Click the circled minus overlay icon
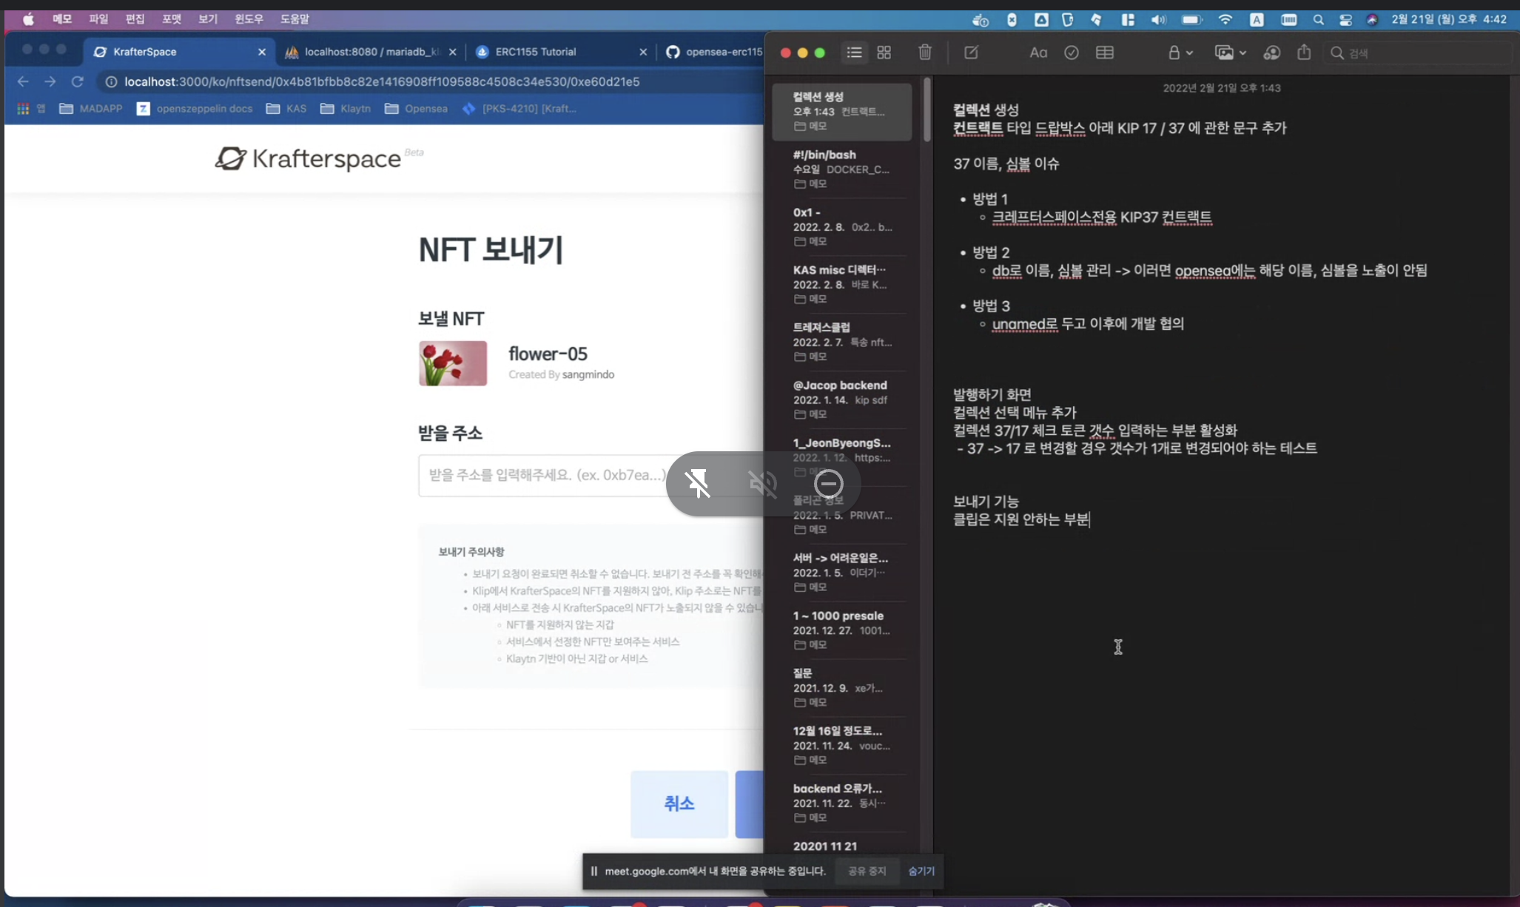This screenshot has height=907, width=1520. [828, 484]
